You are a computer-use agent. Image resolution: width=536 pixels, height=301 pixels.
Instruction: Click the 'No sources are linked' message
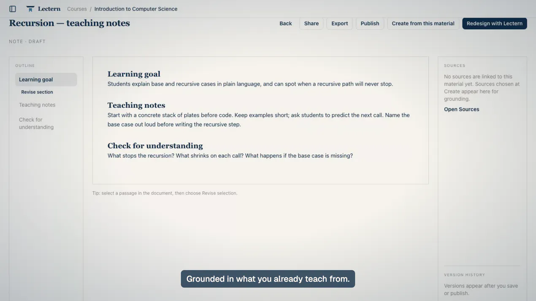coord(482,88)
